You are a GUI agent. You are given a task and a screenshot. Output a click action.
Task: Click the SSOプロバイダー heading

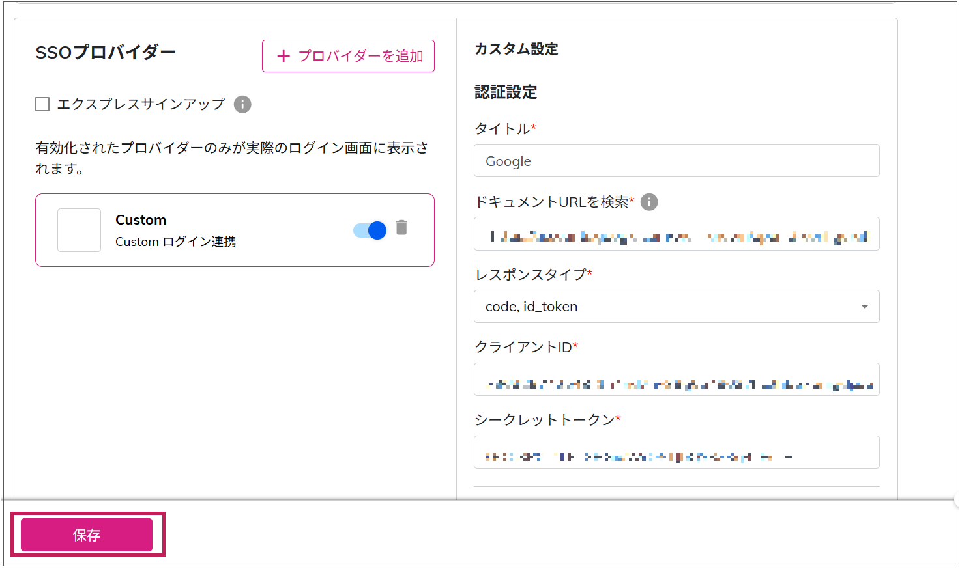click(x=106, y=53)
